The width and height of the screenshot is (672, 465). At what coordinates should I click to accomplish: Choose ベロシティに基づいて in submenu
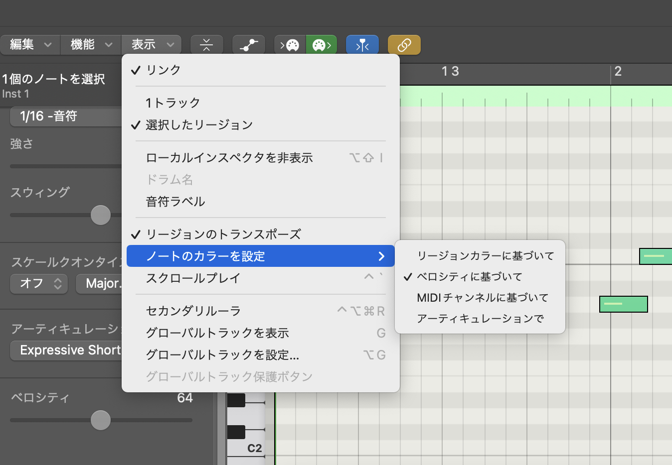click(x=469, y=277)
